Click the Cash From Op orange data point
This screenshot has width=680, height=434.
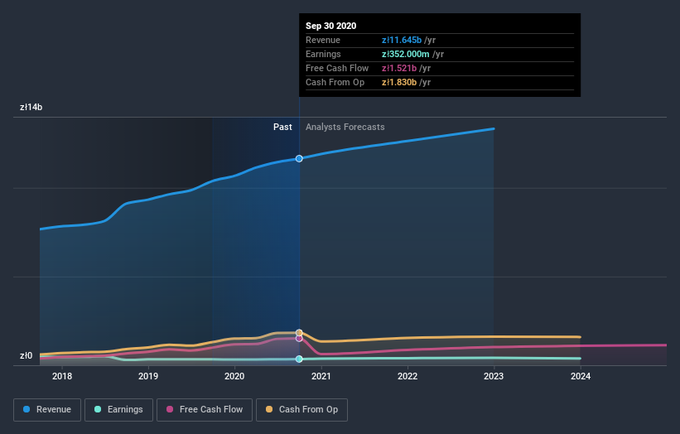pos(299,333)
